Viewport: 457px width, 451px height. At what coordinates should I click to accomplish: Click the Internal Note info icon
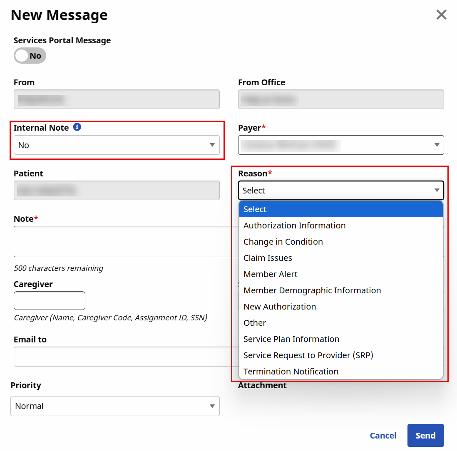click(x=77, y=127)
